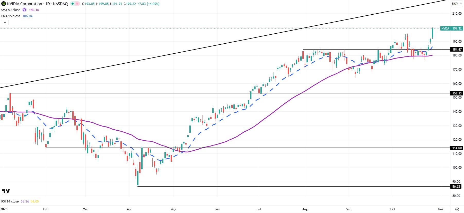Image resolution: width=464 pixels, height=213 pixels.
Task: Click the 2025 label on the time axis
Action: [x=4, y=209]
